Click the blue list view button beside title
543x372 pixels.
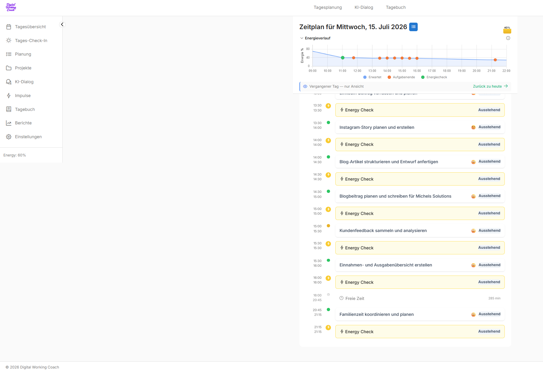(413, 27)
